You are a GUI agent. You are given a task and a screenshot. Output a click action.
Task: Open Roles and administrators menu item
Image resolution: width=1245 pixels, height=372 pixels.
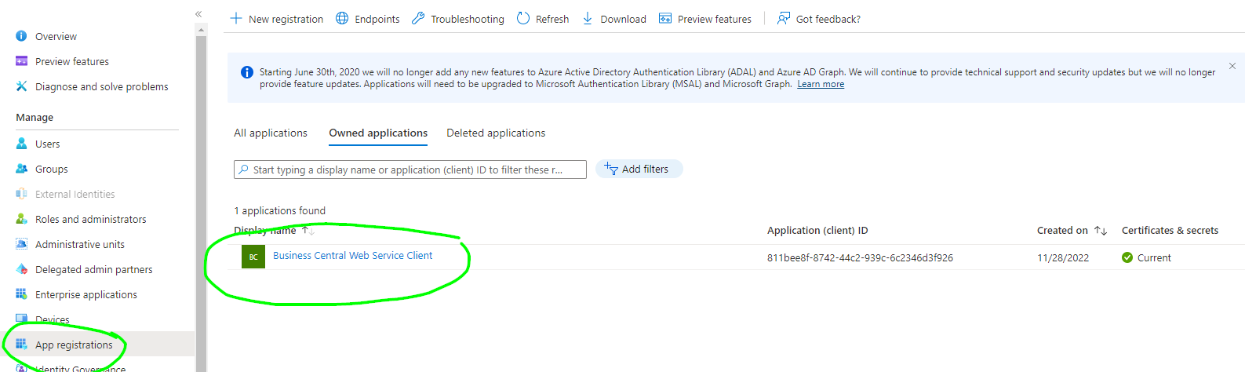[90, 219]
